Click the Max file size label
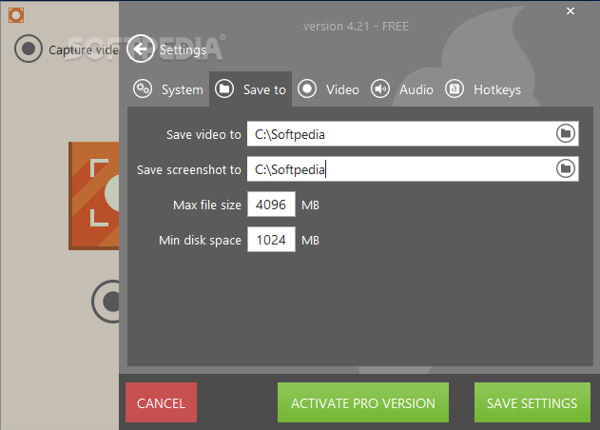Image resolution: width=600 pixels, height=430 pixels. coord(207,205)
